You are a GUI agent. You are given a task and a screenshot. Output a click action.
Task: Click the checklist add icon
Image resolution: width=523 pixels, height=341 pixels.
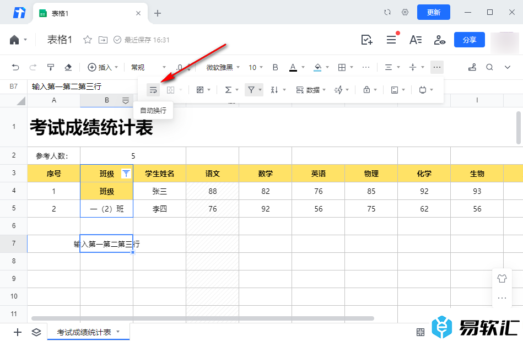pyautogui.click(x=366, y=40)
